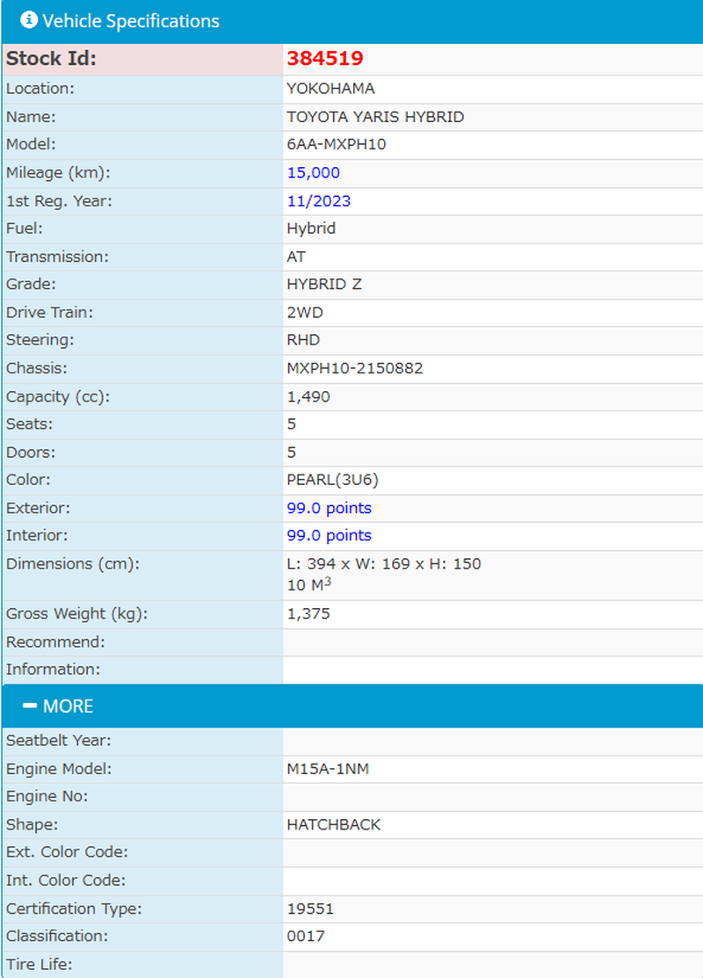Click the Capacity (cc): label
The width and height of the screenshot is (703, 978).
[58, 396]
